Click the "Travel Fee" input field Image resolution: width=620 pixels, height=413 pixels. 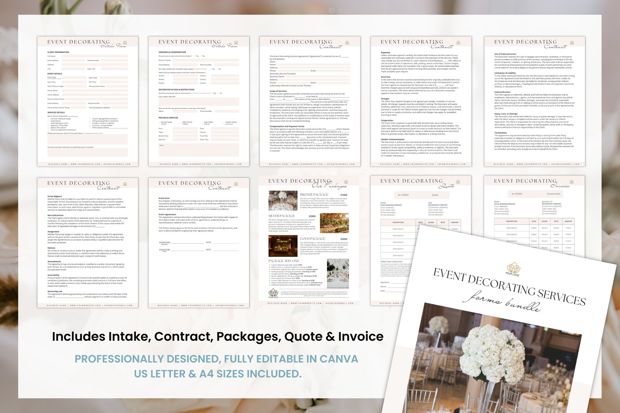point(224,136)
